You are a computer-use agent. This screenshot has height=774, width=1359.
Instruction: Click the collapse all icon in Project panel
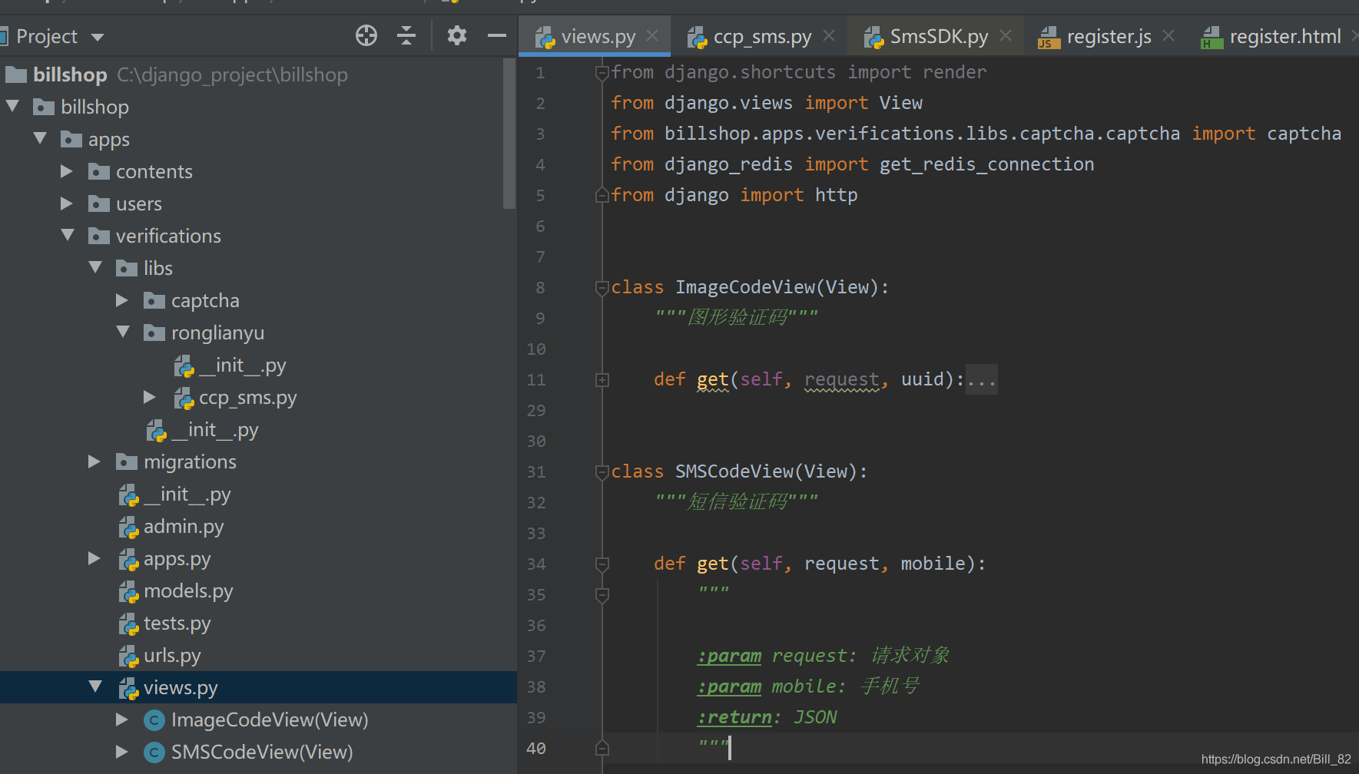[x=406, y=35]
